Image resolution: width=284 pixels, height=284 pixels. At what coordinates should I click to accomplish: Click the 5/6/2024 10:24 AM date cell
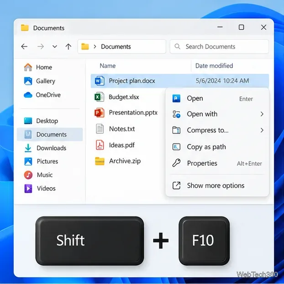(222, 81)
